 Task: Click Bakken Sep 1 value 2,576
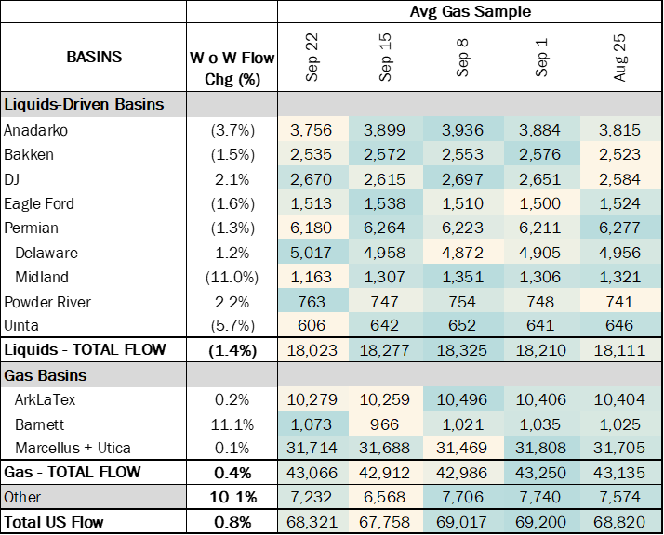tap(540, 154)
